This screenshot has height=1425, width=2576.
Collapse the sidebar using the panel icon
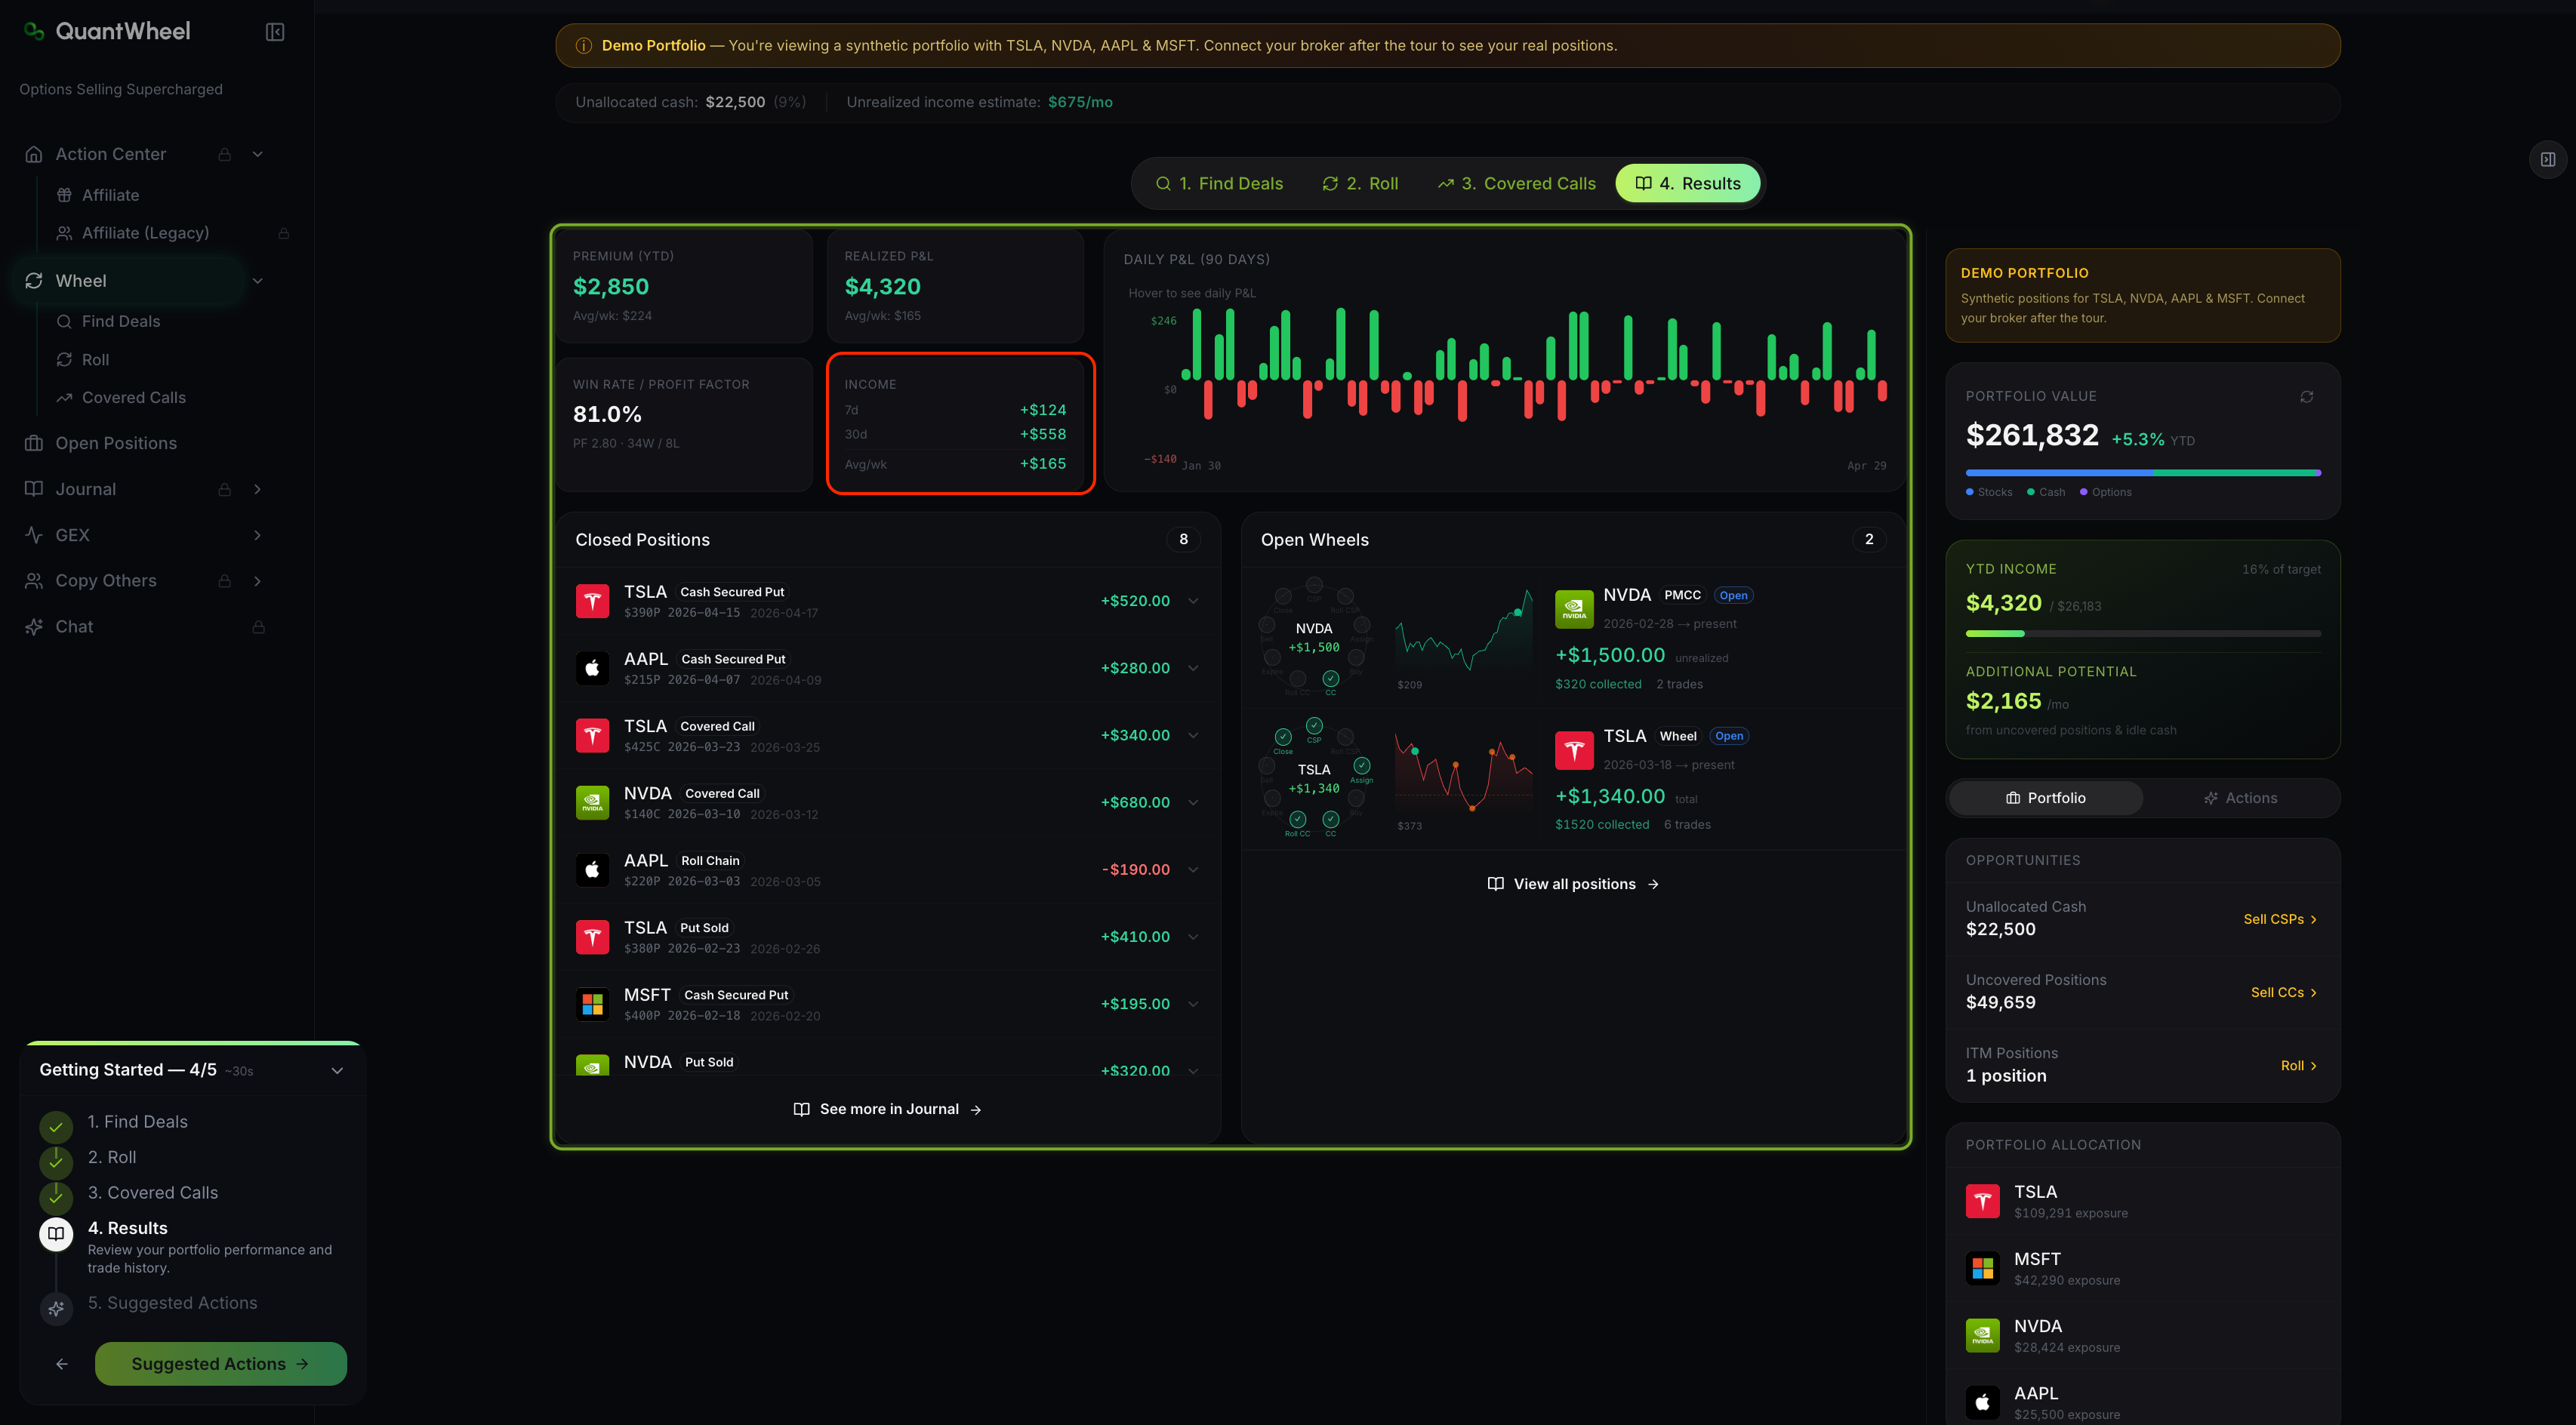[275, 32]
